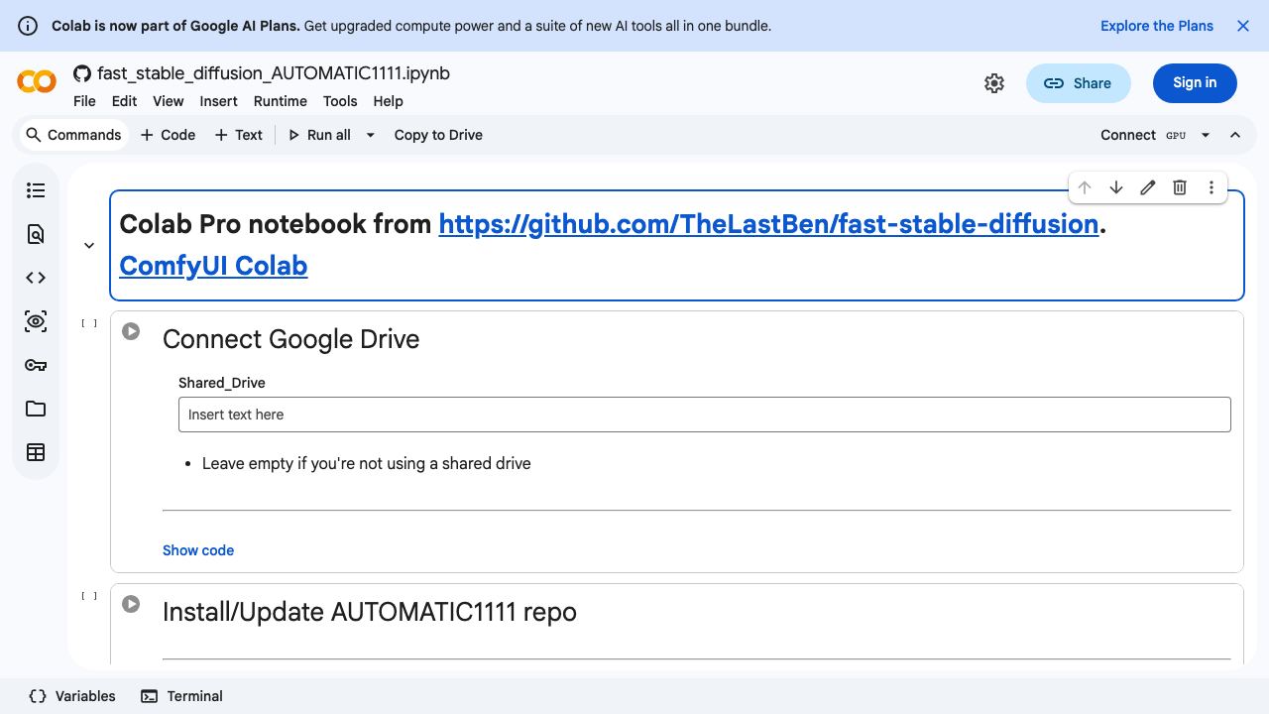Image resolution: width=1269 pixels, height=714 pixels.
Task: Open more cell actions menu
Action: (1211, 187)
